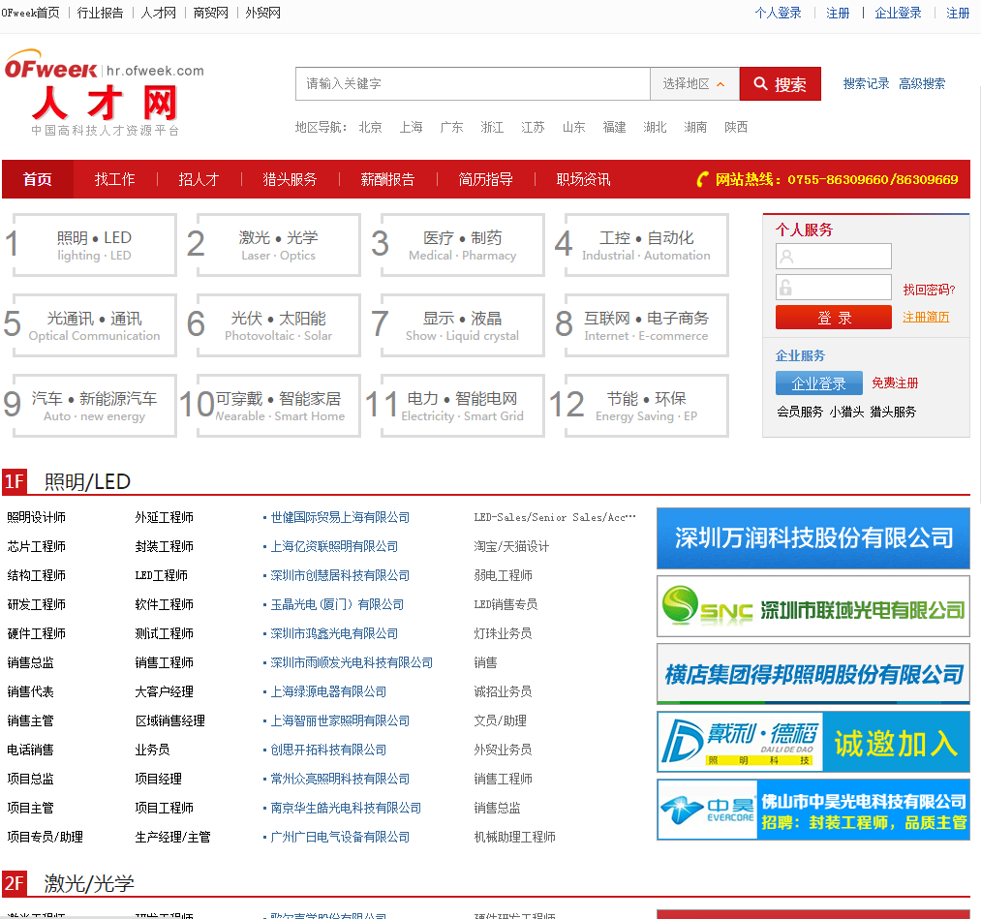Open the 淘宝/天猫设计 job posting
981x919 pixels.
(511, 547)
